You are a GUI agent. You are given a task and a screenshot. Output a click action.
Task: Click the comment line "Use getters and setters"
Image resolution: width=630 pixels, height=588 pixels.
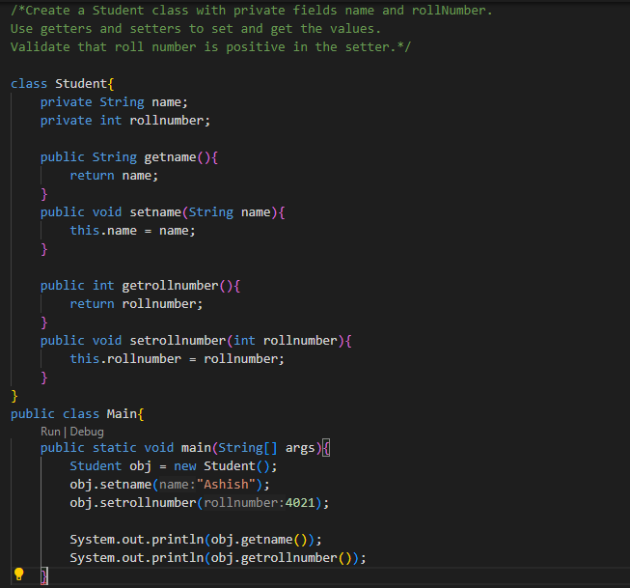coord(196,29)
